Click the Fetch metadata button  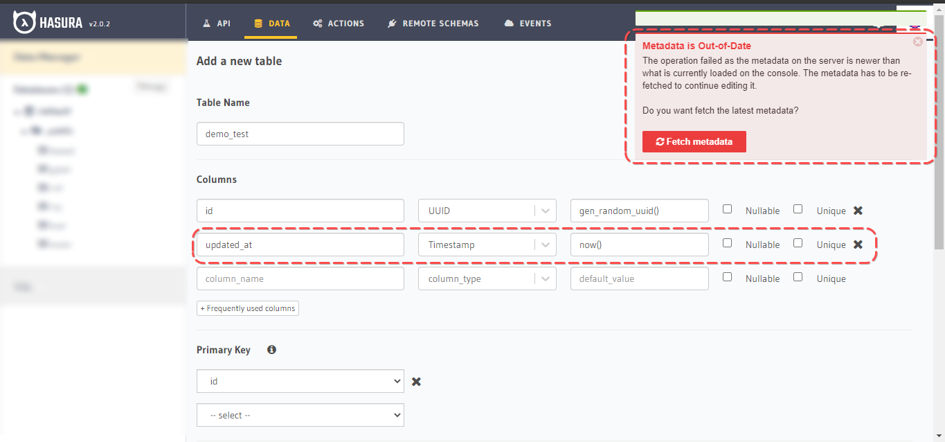coord(694,141)
